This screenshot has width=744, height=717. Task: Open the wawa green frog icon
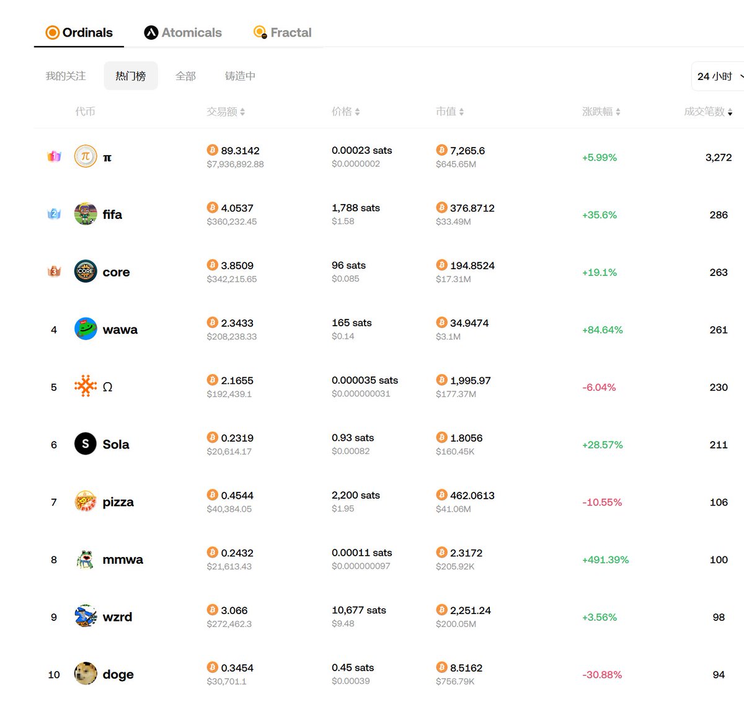pyautogui.click(x=86, y=329)
